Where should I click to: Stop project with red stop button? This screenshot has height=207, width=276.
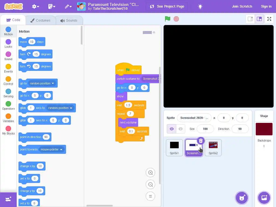click(x=176, y=19)
